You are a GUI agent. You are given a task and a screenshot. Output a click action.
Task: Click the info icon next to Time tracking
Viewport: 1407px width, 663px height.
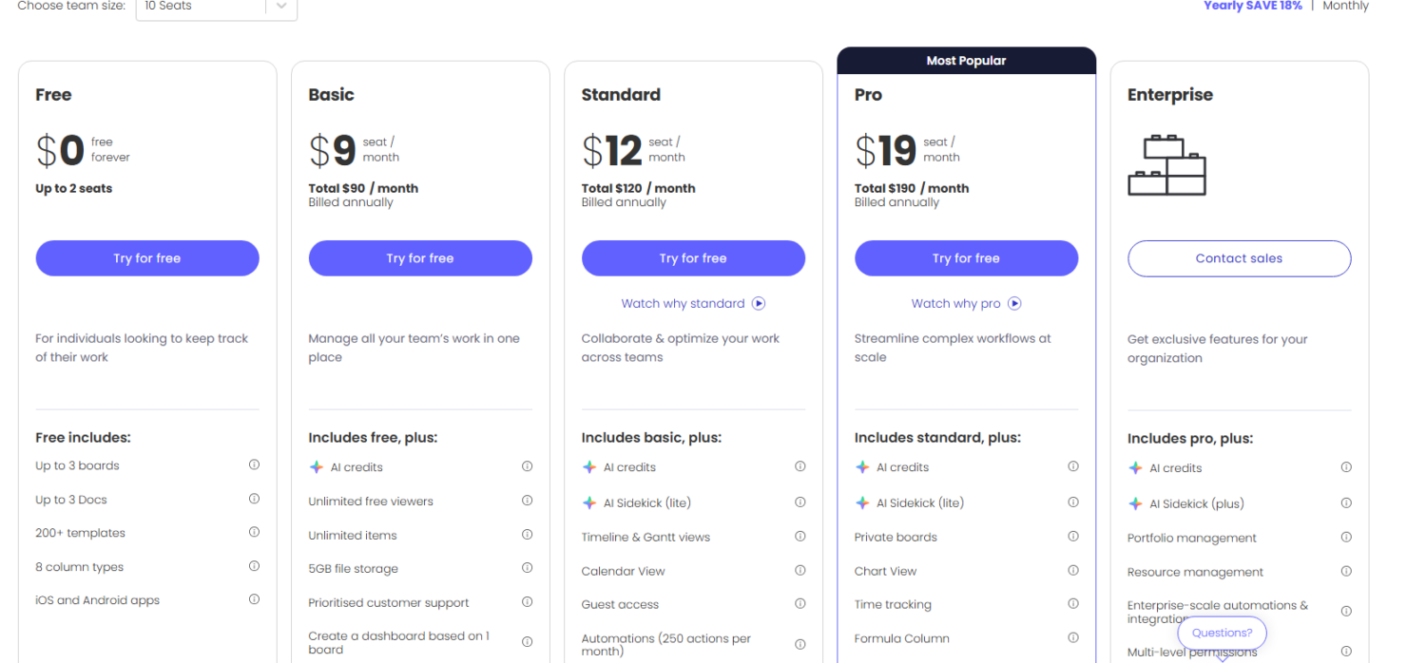coord(1073,603)
